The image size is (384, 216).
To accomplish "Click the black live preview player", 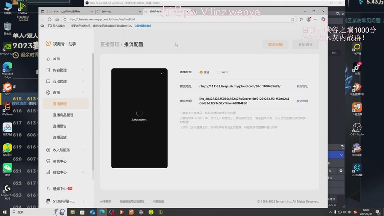I will pos(139,118).
